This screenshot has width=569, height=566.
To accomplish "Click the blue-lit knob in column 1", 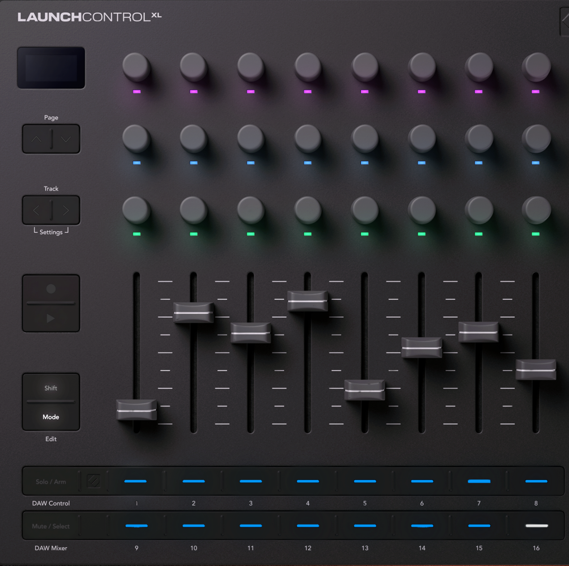I will pos(136,138).
